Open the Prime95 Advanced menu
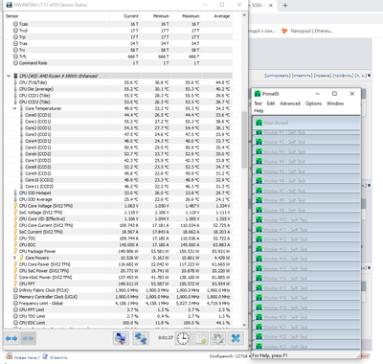 [x=290, y=103]
